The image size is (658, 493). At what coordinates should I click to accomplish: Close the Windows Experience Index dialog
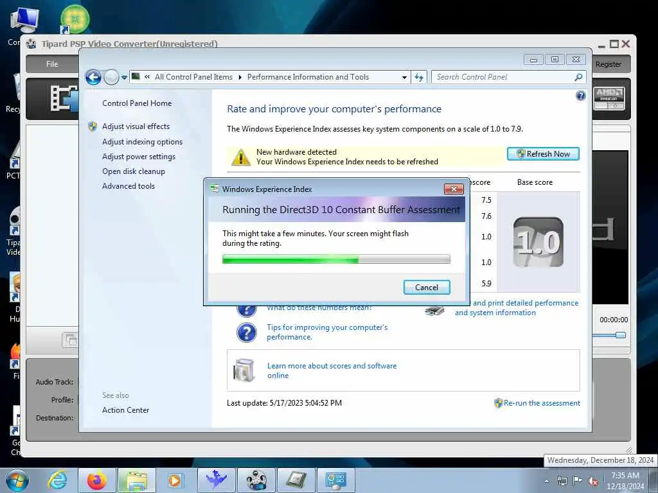click(x=454, y=189)
